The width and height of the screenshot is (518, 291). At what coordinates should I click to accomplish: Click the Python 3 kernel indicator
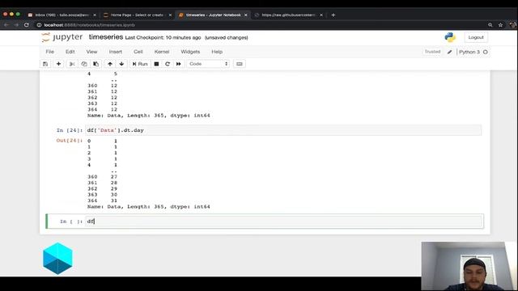469,52
